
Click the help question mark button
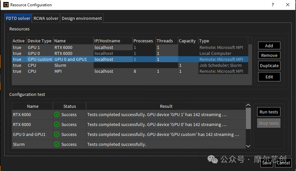[273, 5]
